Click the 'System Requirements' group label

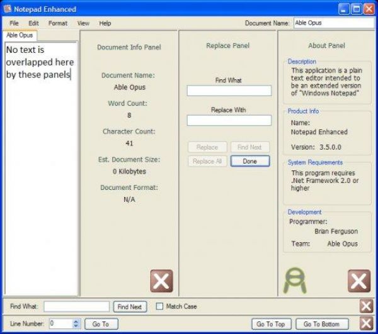[315, 162]
